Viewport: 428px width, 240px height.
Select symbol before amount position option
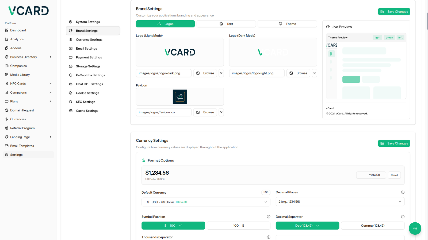click(x=173, y=226)
